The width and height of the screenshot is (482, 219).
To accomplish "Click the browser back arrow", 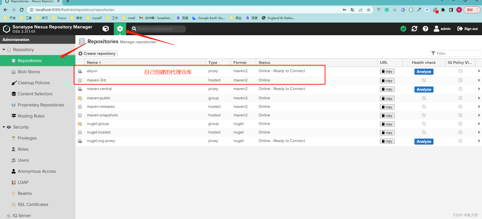I will coord(6,10).
